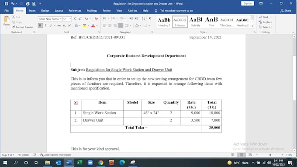This screenshot has height=167, width=297.
Task: Decrease the font size
Action: pos(80,19)
